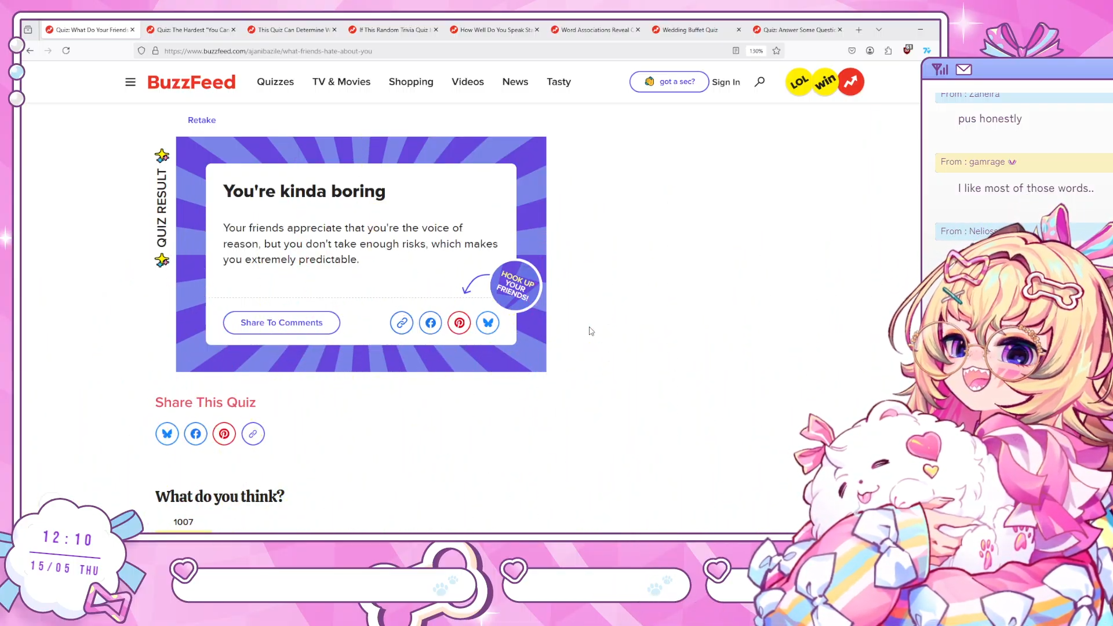Click the LOL badge
This screenshot has width=1113, height=626.
[799, 82]
